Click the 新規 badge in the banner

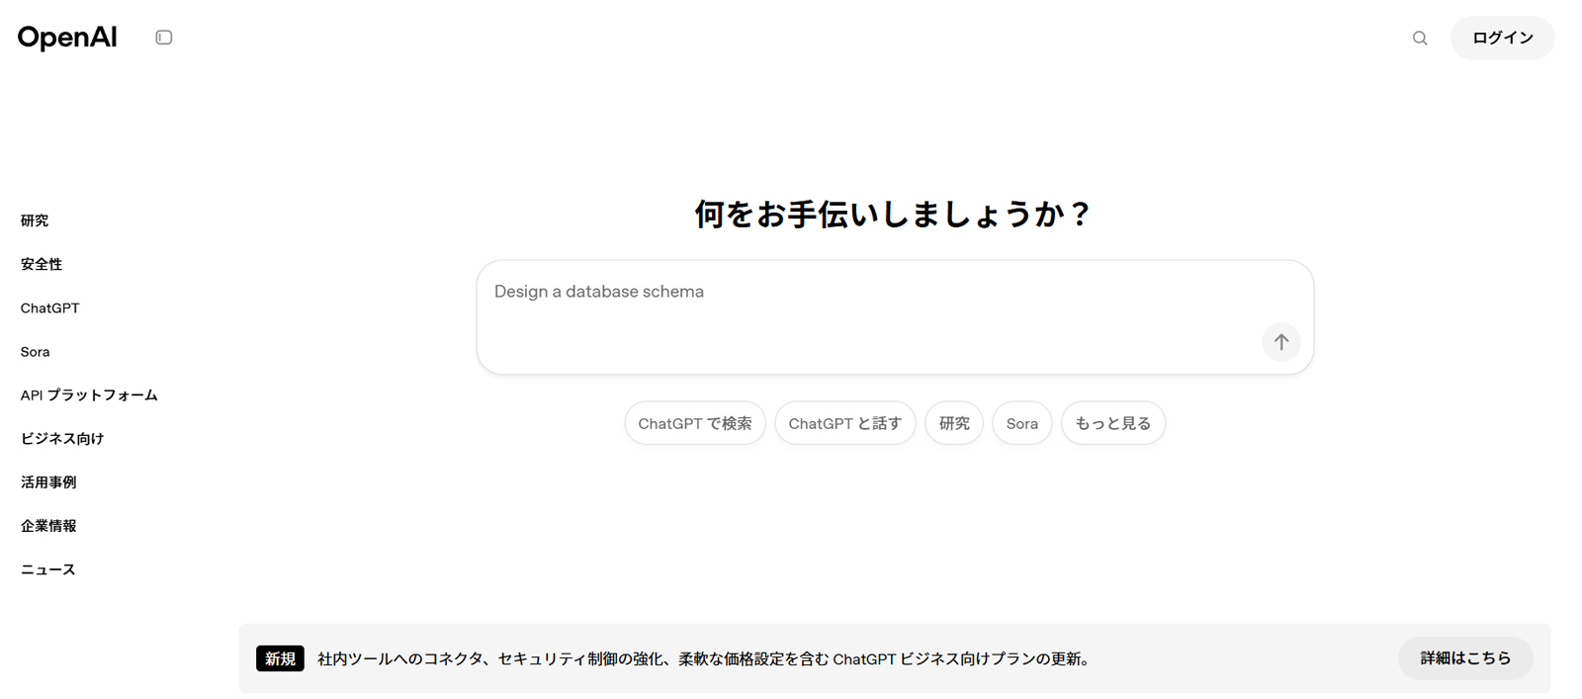[x=280, y=658]
